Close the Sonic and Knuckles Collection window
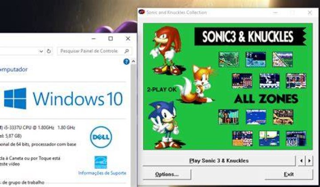This screenshot has width=320, height=187. click(x=310, y=12)
